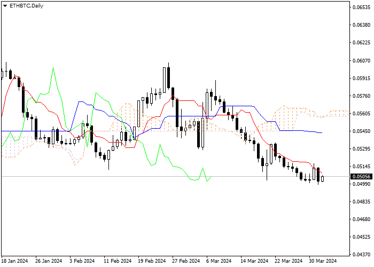The height and width of the screenshot is (267, 374).
Task: Click the 0.05295 price axis label
Action: point(361,149)
